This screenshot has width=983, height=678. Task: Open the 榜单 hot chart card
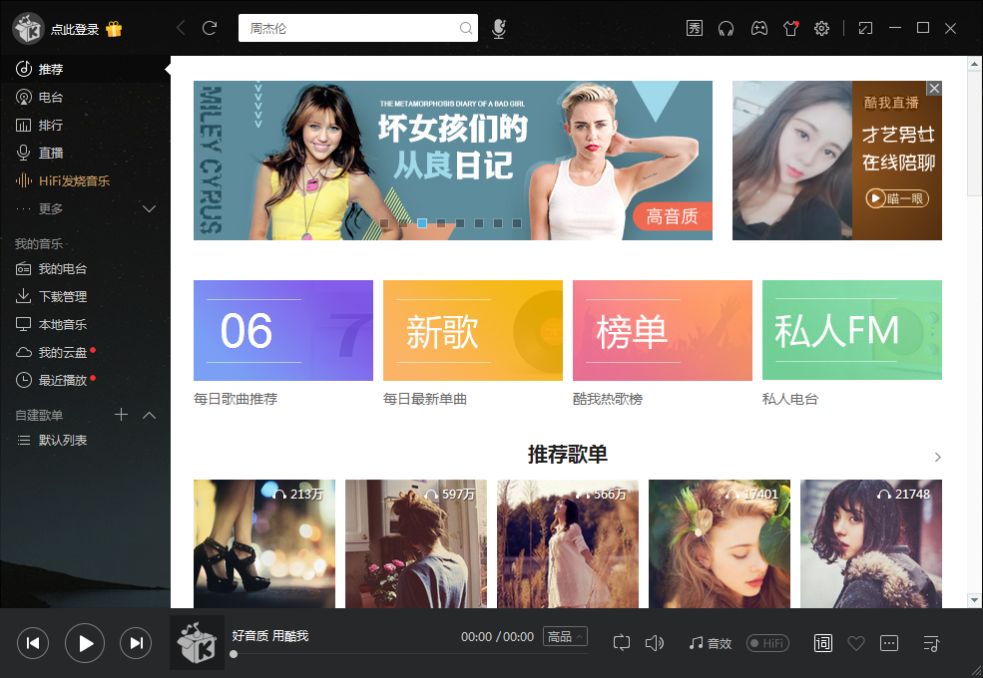click(663, 330)
